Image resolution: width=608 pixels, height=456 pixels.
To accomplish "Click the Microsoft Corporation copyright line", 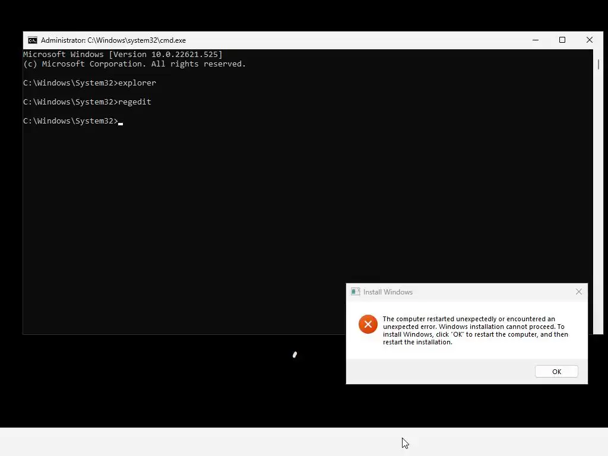I will point(134,64).
